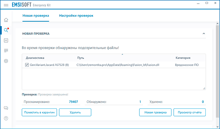Maximize the Emsisoft window
The width and height of the screenshot is (220, 129).
207,3
